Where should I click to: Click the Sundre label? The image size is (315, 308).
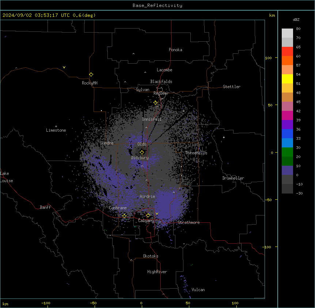pyautogui.click(x=107, y=143)
